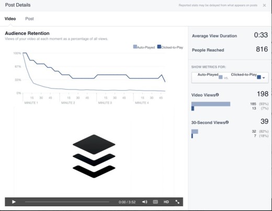
Task: Click the MINUTE 3 axis label
Action: pyautogui.click(x=105, y=103)
